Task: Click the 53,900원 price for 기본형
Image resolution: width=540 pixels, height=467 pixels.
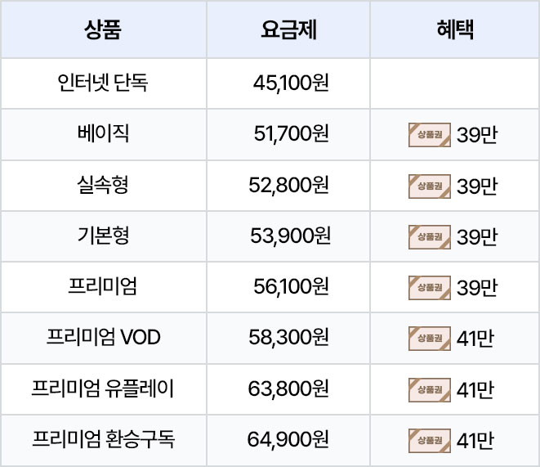Action: pyautogui.click(x=290, y=236)
